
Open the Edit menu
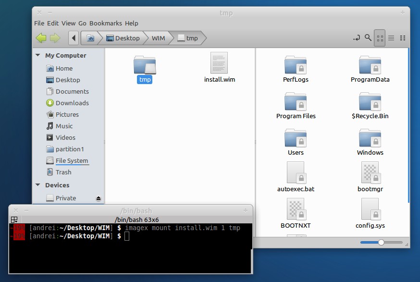pyautogui.click(x=53, y=23)
